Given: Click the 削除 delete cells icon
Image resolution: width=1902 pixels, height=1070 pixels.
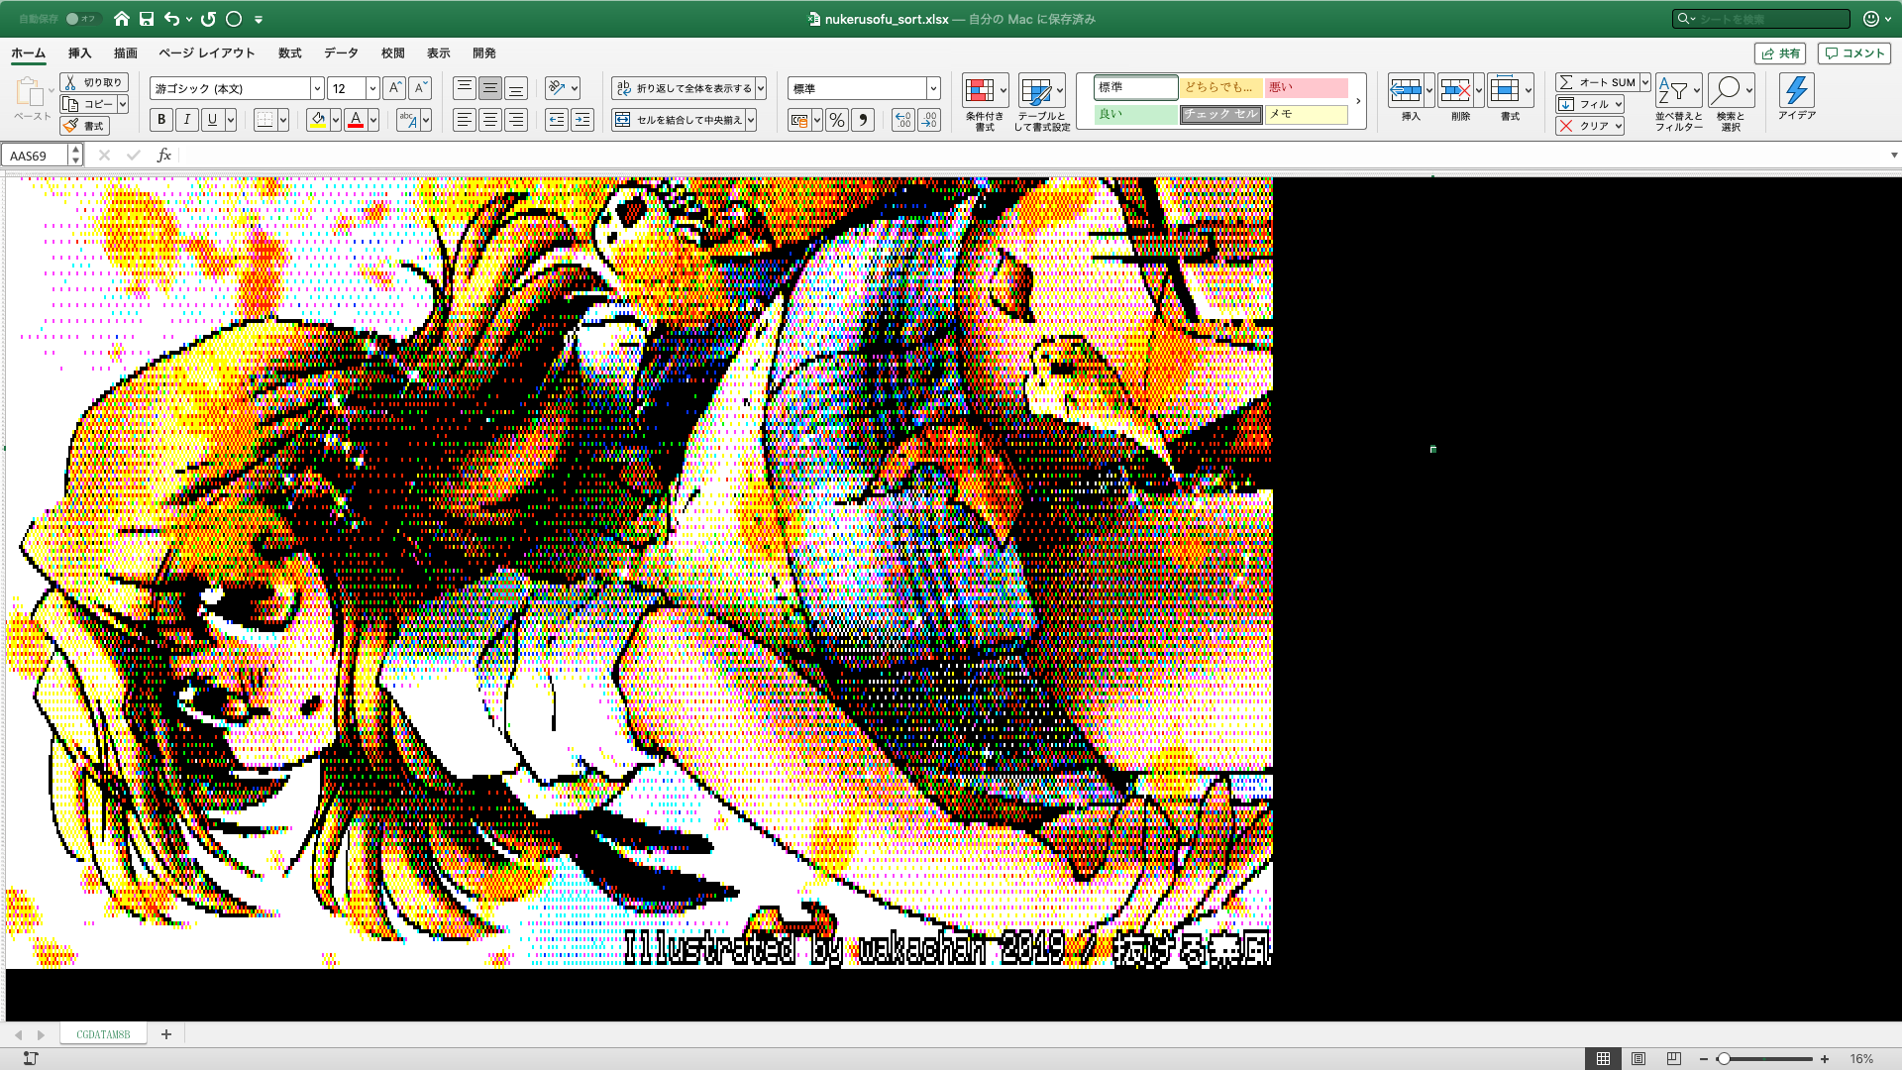Looking at the screenshot, I should click(x=1455, y=91).
